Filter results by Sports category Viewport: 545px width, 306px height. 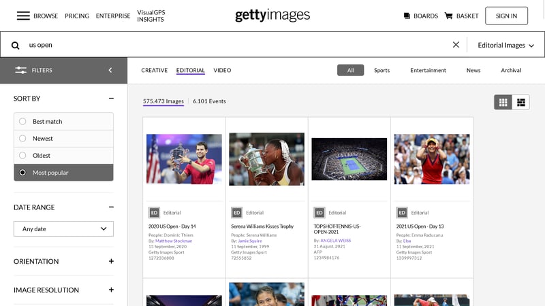[381, 71]
